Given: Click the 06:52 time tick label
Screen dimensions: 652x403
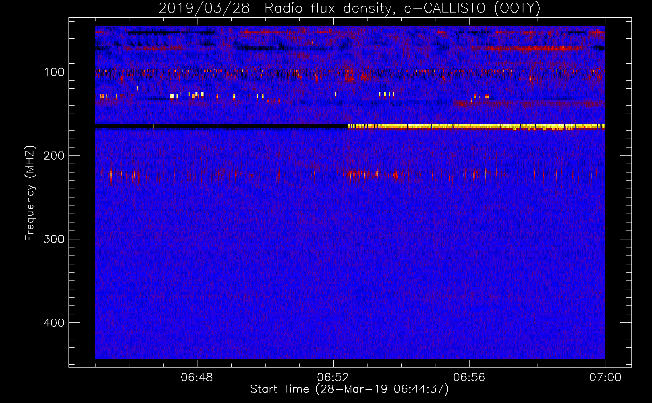Looking at the screenshot, I should (333, 378).
